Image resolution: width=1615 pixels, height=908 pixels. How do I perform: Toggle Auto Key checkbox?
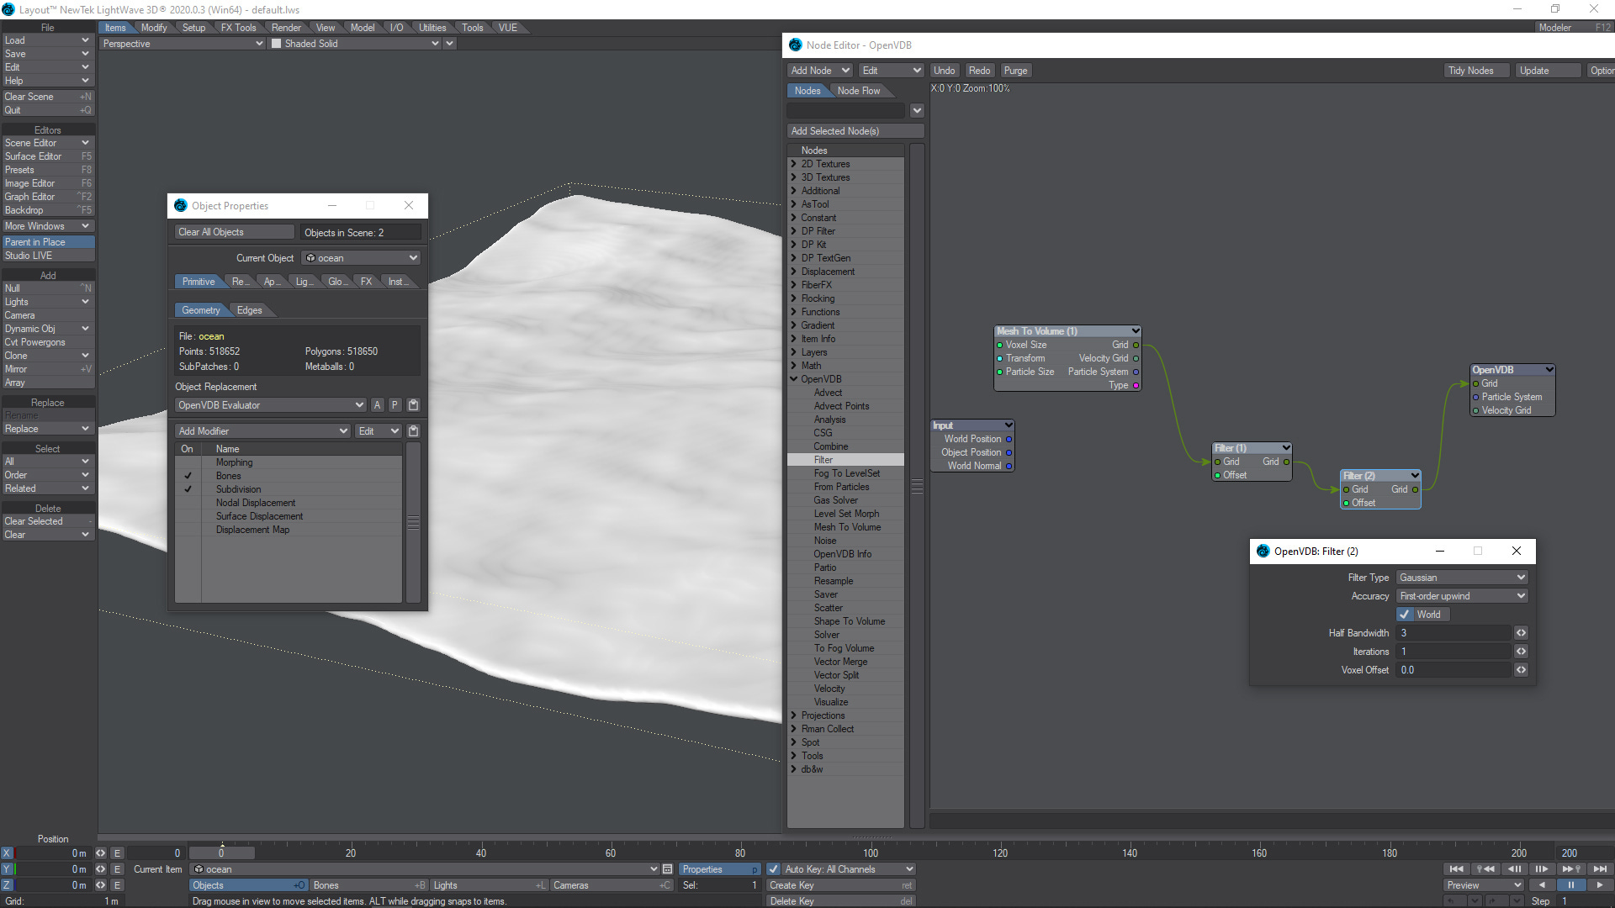pos(774,869)
